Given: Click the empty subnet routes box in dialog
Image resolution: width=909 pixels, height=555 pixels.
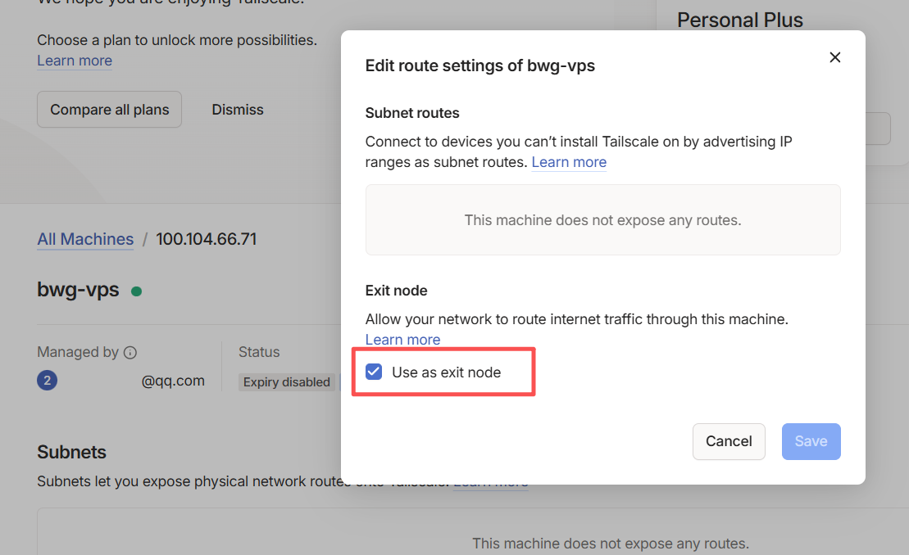Looking at the screenshot, I should coord(602,220).
